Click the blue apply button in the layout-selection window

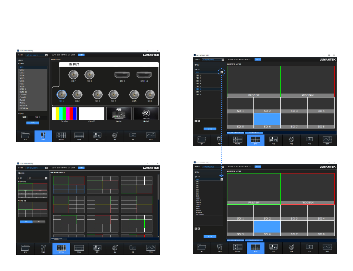click(26, 222)
